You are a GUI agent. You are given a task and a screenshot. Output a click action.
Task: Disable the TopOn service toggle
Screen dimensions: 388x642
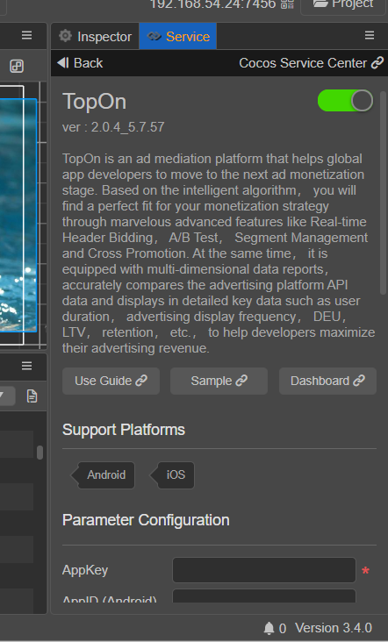coord(345,101)
